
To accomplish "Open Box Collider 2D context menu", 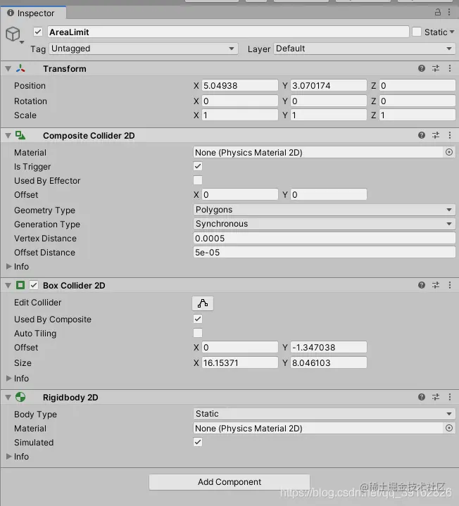I will tap(450, 285).
